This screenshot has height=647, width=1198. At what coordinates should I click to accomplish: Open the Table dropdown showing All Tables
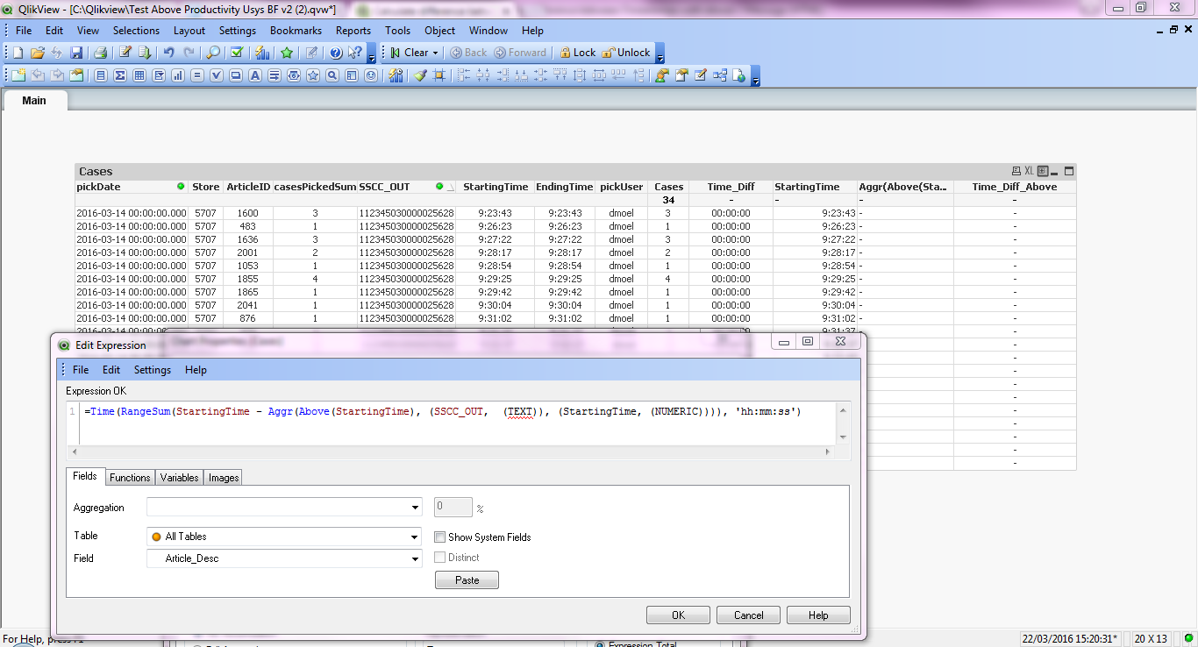(x=415, y=537)
